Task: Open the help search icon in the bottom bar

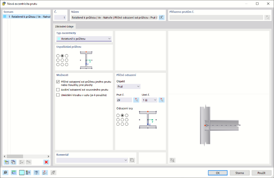Action: pyautogui.click(x=5, y=173)
